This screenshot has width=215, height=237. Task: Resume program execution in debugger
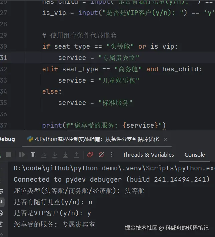(22, 155)
